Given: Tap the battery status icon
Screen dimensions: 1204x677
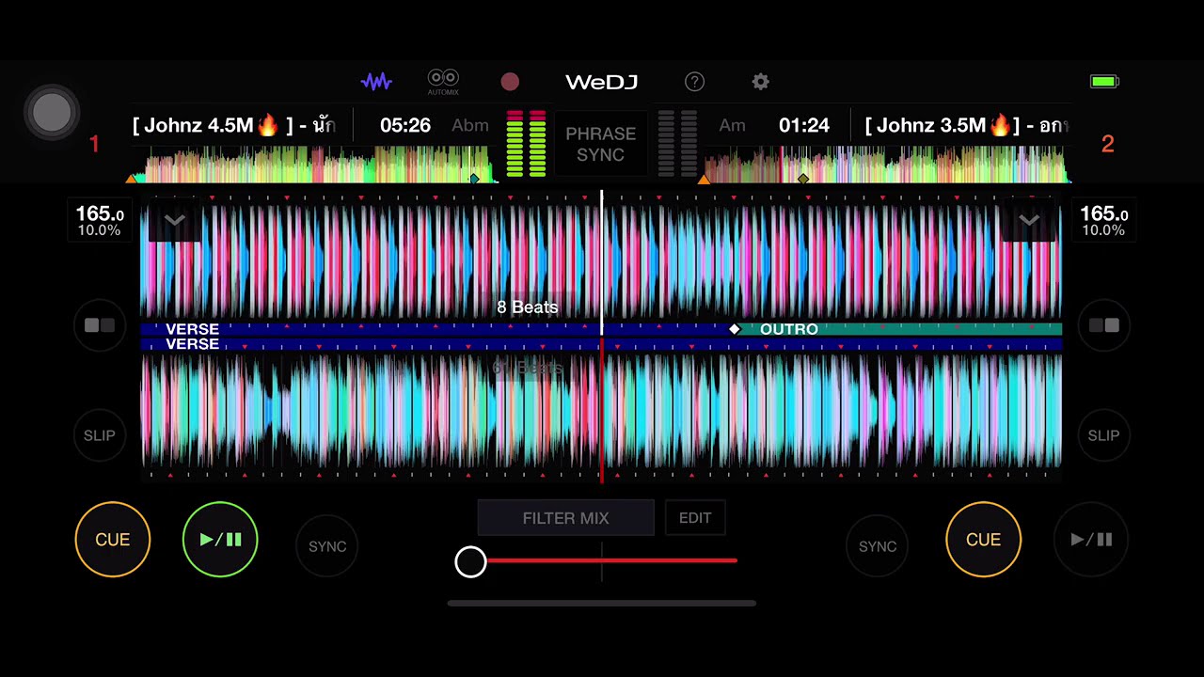Looking at the screenshot, I should (x=1104, y=82).
